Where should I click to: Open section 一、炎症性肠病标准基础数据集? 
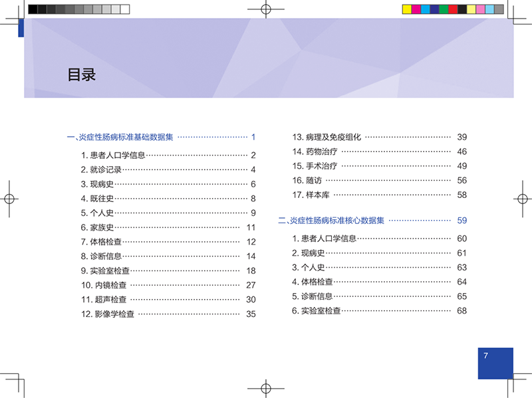161,137
